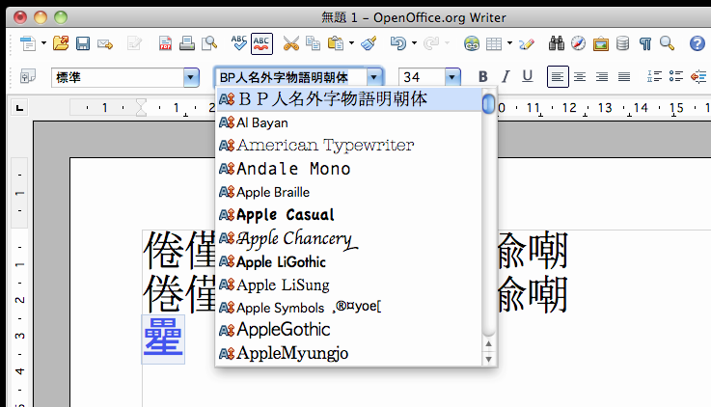Image resolution: width=711 pixels, height=407 pixels.
Task: Run Spelling and Grammar check icon
Action: tap(239, 43)
